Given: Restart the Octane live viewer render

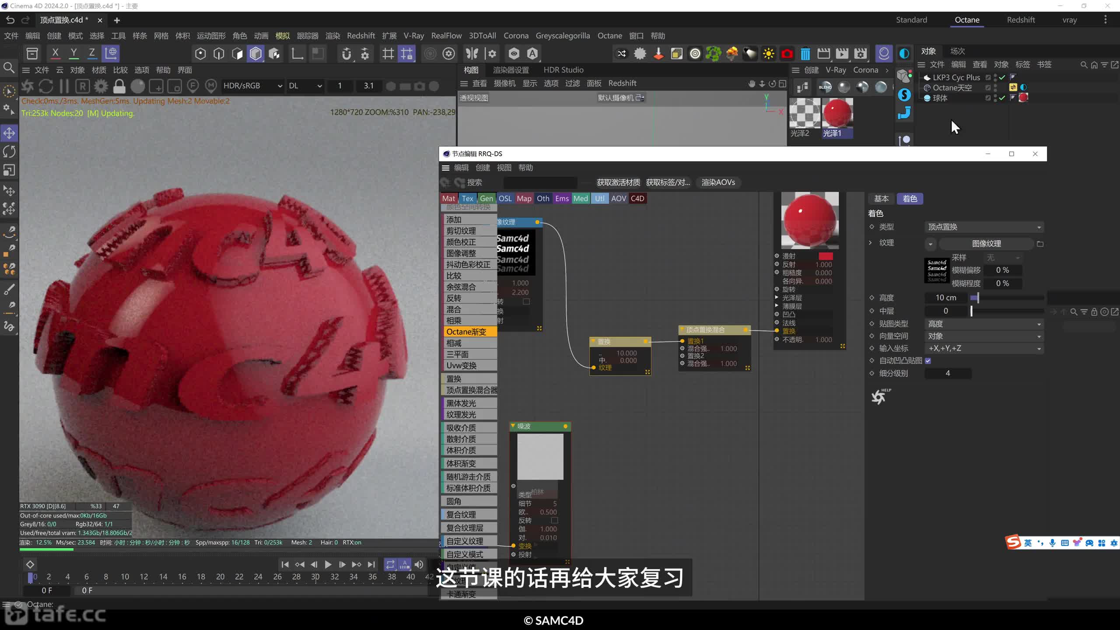Looking at the screenshot, I should [x=46, y=86].
